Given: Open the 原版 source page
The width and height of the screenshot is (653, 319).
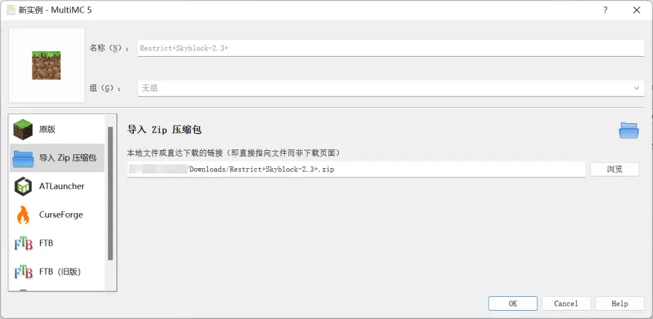Looking at the screenshot, I should 57,129.
